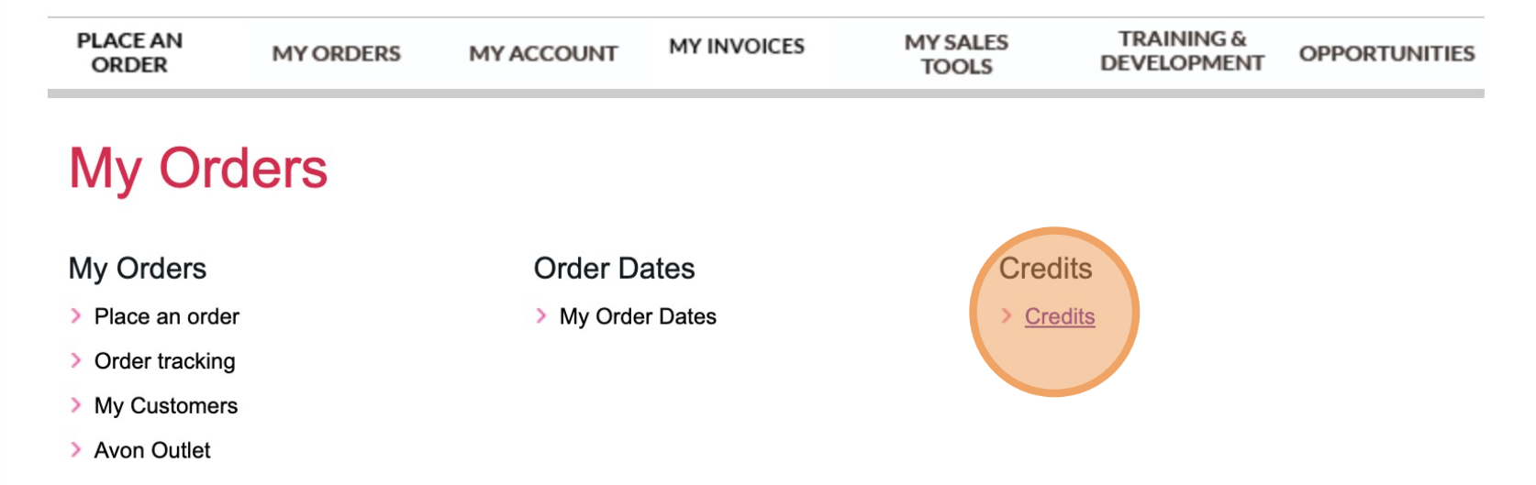
Task: Select Opportunities in top navigation
Action: pyautogui.click(x=1386, y=54)
